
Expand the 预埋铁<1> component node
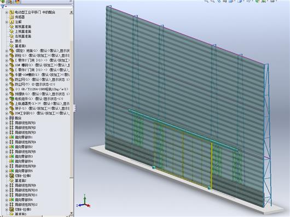7,94
